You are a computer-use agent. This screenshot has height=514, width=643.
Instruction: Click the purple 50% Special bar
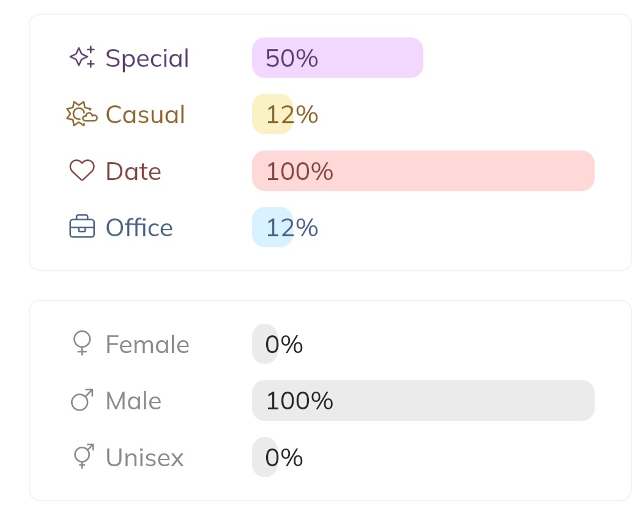pyautogui.click(x=337, y=58)
